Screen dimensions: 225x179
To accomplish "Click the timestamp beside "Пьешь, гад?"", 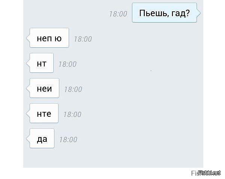I will click(118, 14).
